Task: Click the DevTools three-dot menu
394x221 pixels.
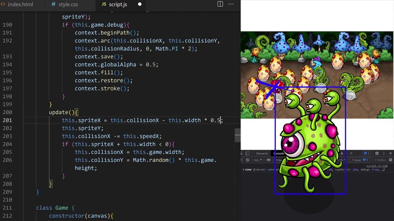Action: pyautogui.click(x=384, y=153)
